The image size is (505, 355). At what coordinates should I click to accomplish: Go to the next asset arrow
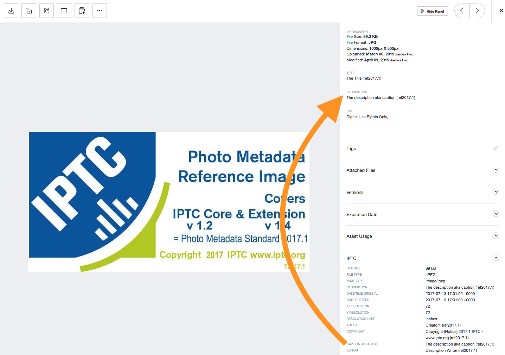click(477, 11)
